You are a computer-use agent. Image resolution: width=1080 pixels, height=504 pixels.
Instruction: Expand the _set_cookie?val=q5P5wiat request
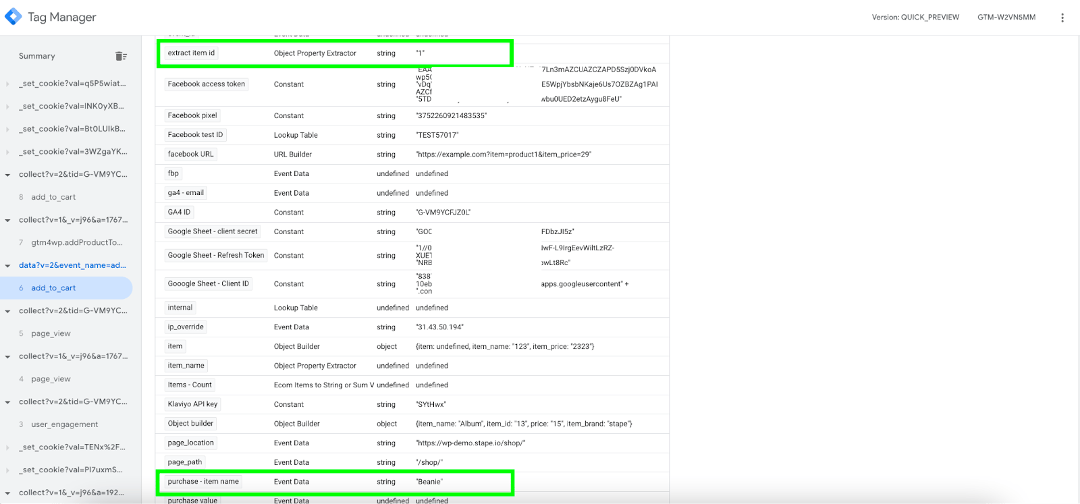[7, 84]
